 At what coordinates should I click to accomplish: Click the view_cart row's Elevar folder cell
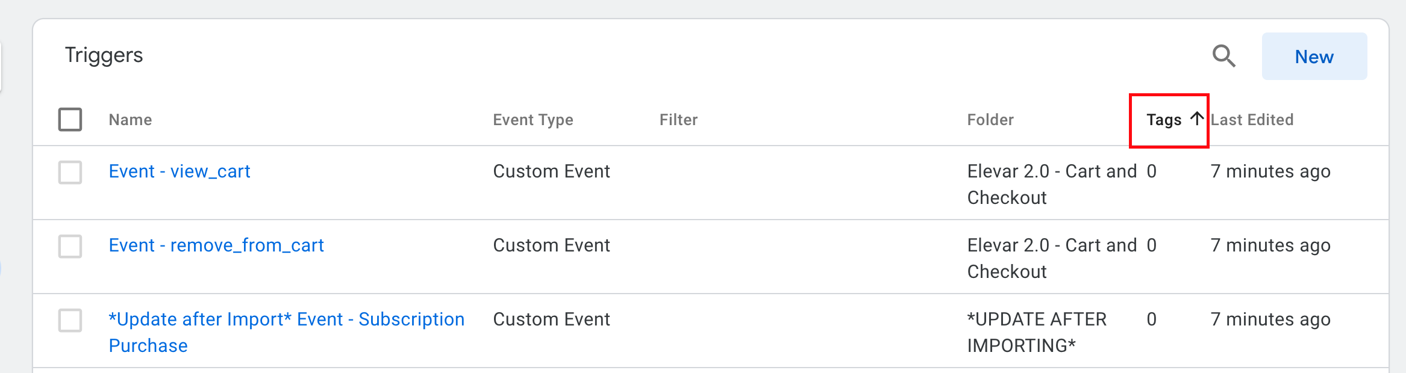tap(1051, 184)
